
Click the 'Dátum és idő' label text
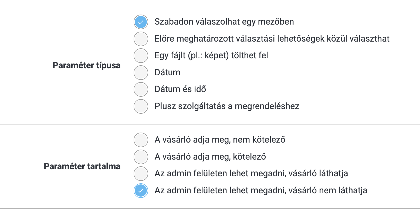180,89
